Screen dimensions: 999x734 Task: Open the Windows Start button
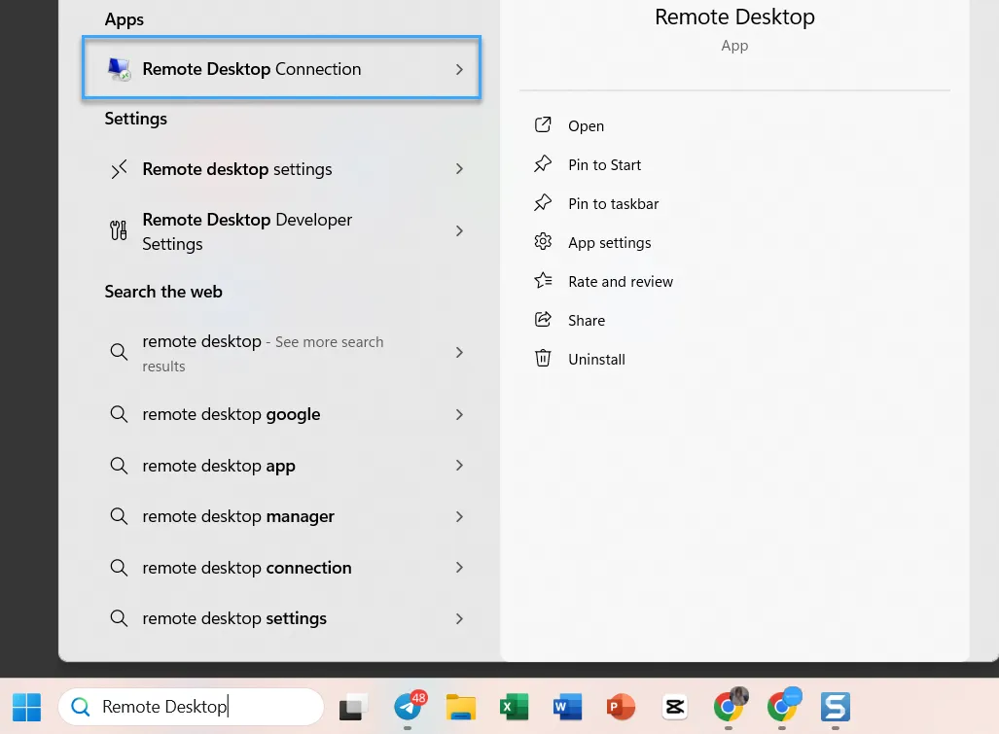point(27,707)
